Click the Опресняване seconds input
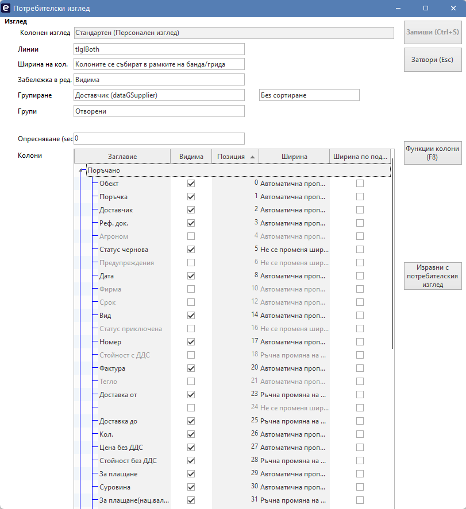This screenshot has height=509, width=466. point(159,139)
